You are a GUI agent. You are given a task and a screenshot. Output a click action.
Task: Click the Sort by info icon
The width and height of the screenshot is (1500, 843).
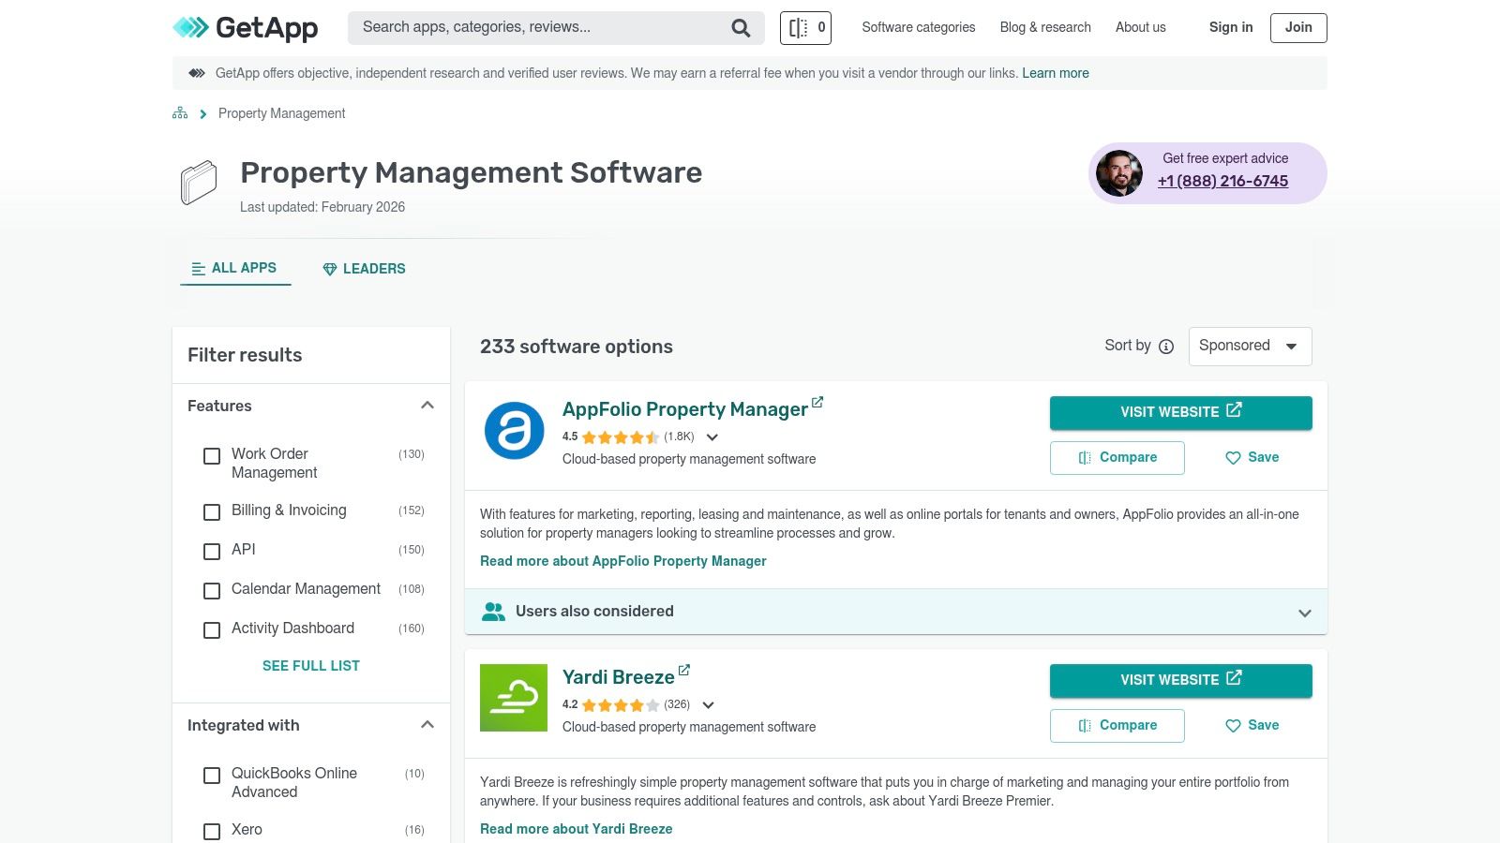(x=1166, y=347)
